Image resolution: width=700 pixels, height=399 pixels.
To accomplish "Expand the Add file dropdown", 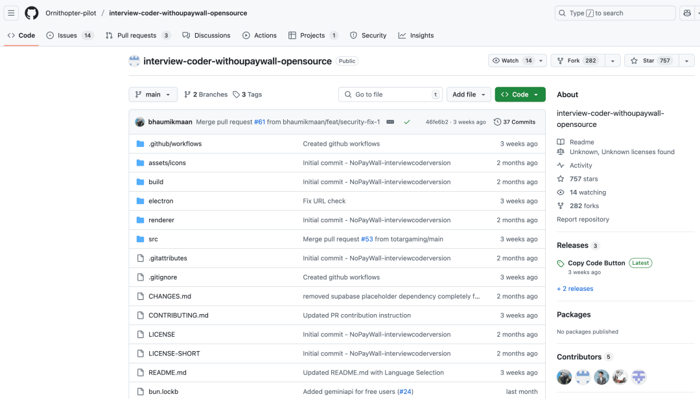I will (x=469, y=95).
